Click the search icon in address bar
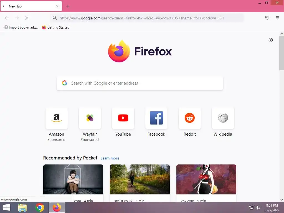This screenshot has width=284, height=213. (x=54, y=18)
